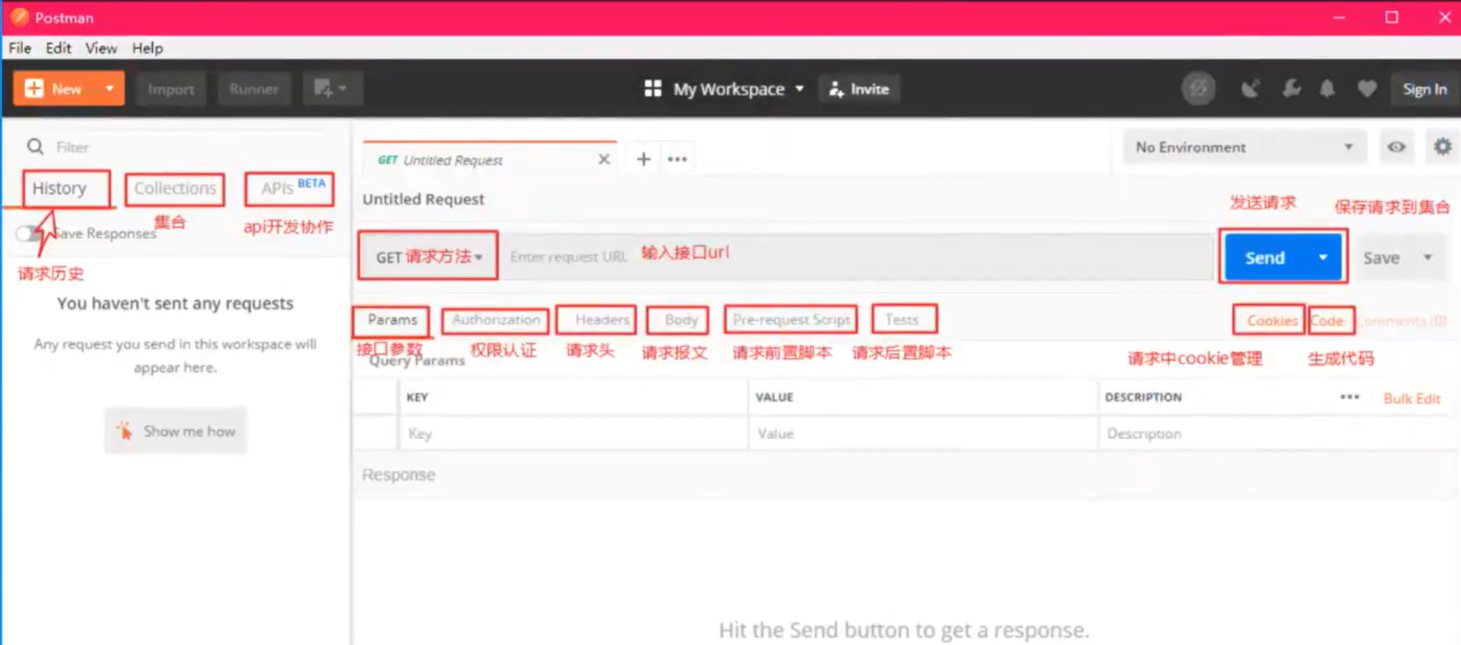This screenshot has height=645, width=1461.
Task: Click the Enter request URL field
Action: tap(855, 257)
